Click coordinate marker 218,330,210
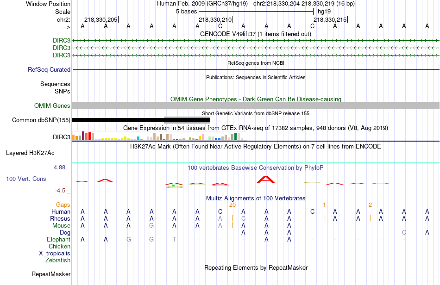440x285 pixels. pos(215,19)
